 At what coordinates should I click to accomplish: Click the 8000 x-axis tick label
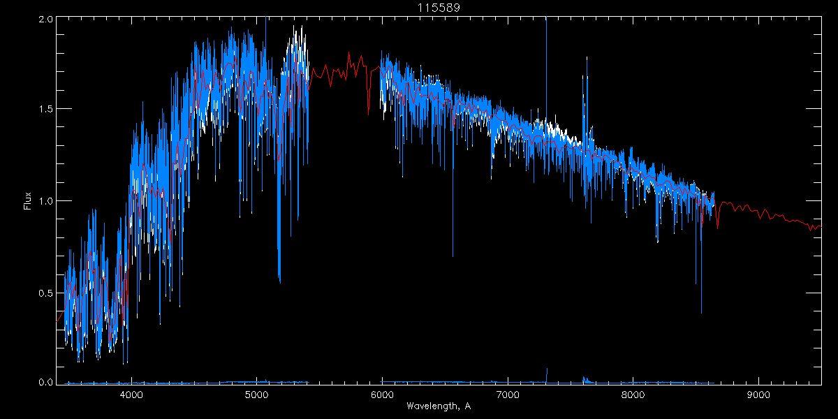point(633,395)
